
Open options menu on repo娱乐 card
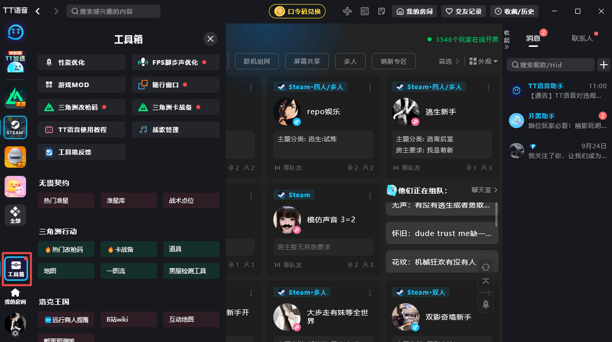click(369, 88)
